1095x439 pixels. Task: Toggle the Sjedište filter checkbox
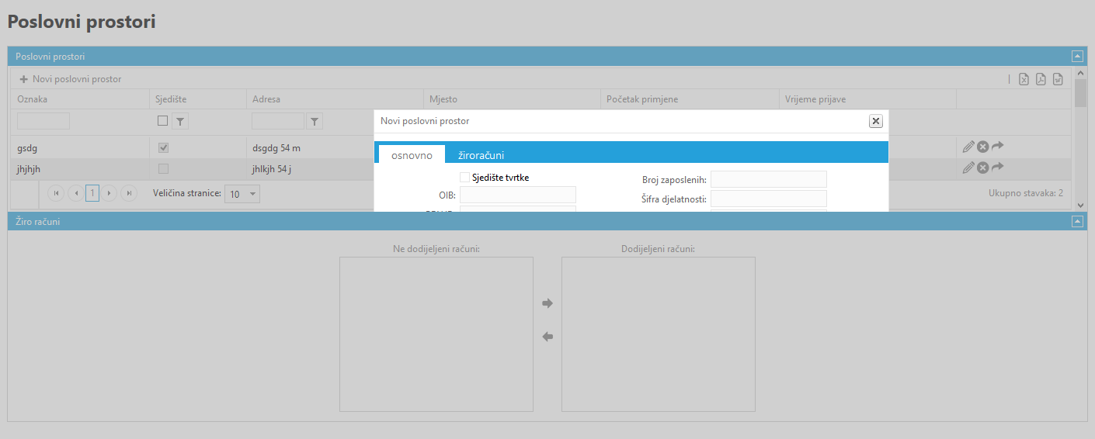coord(162,121)
